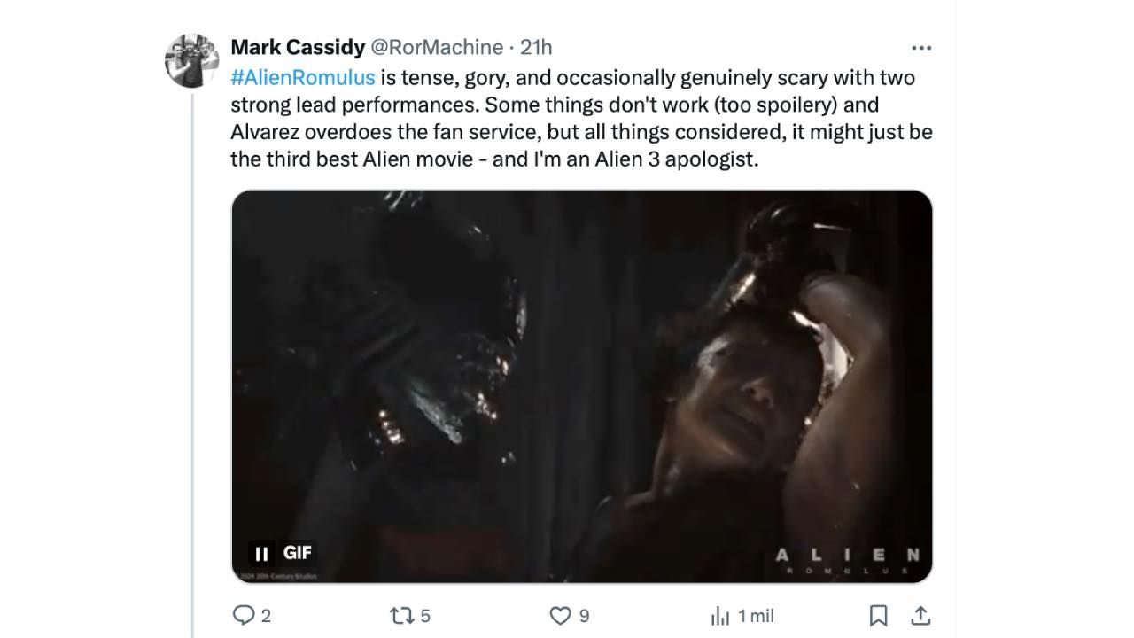
Task: Open the view analytics bar-chart icon
Action: [720, 615]
